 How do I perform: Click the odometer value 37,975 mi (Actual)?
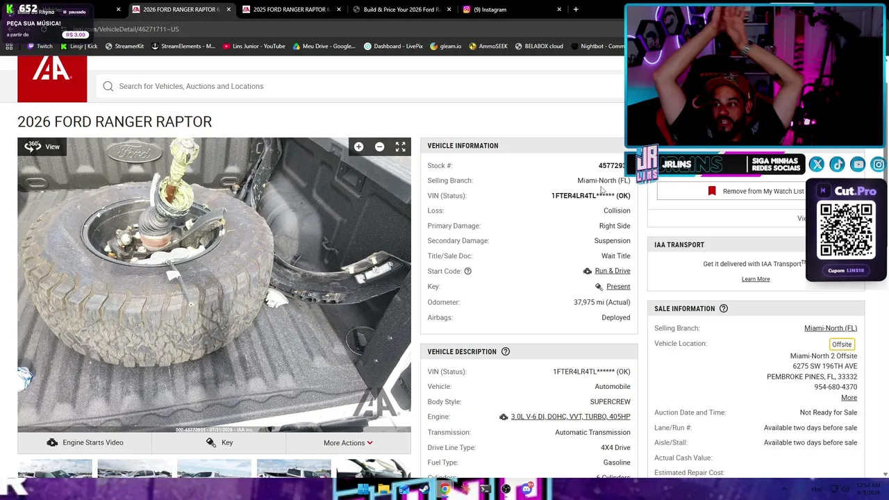click(602, 302)
